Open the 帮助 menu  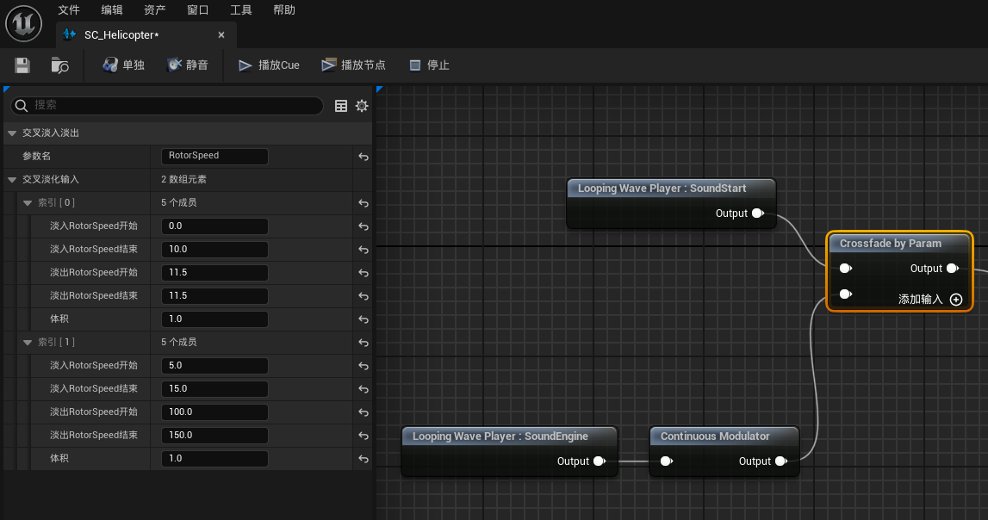click(x=284, y=10)
